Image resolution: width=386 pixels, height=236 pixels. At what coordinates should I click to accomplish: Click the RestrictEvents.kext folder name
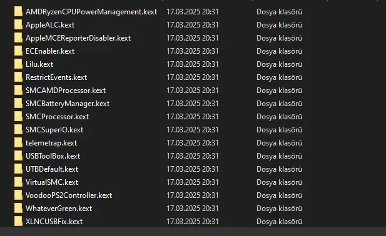[56, 77]
